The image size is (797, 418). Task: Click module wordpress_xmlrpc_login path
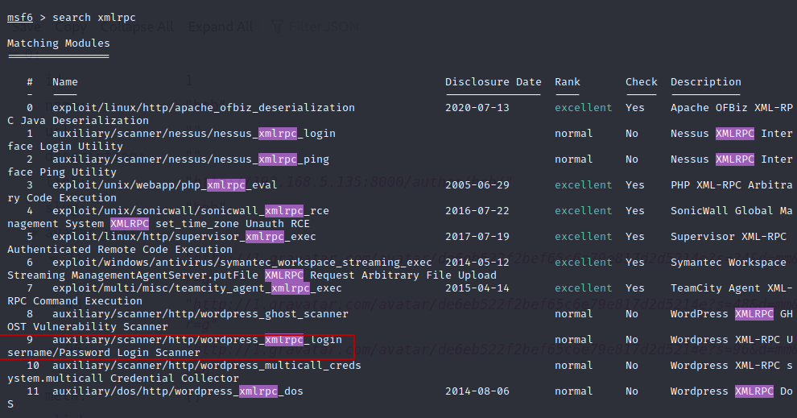click(x=197, y=340)
